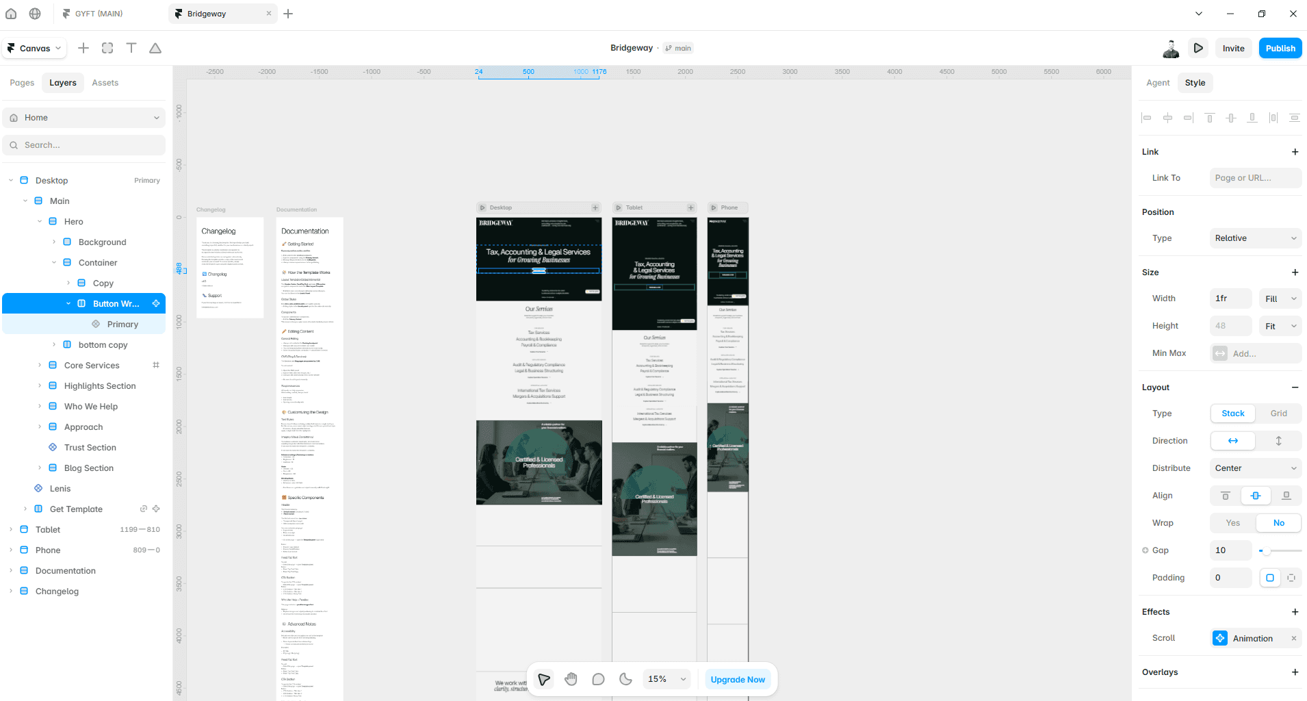The width and height of the screenshot is (1307, 701).
Task: Click the component icon on the Button Wrapper layer
Action: (x=156, y=303)
